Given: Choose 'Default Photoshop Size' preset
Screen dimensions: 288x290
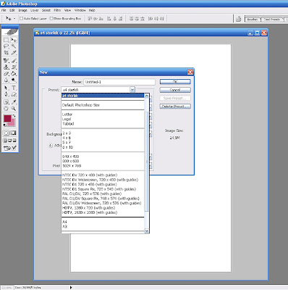Looking at the screenshot, I should pos(103,105).
